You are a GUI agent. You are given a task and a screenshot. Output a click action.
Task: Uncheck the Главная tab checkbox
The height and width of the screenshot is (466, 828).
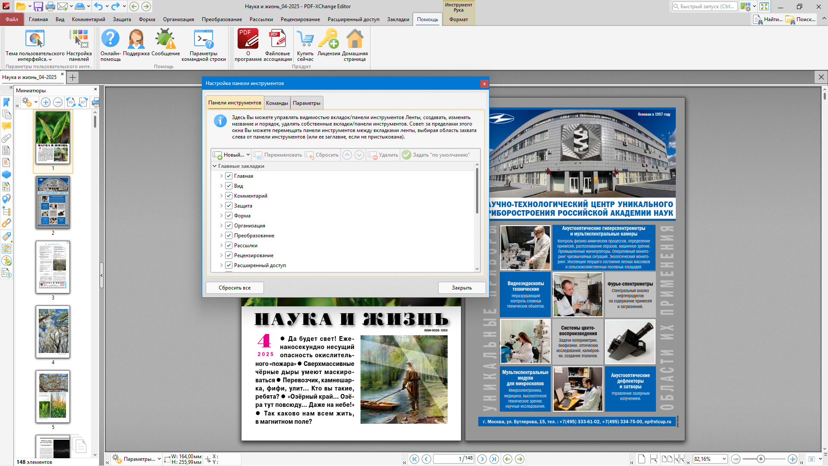coord(229,176)
